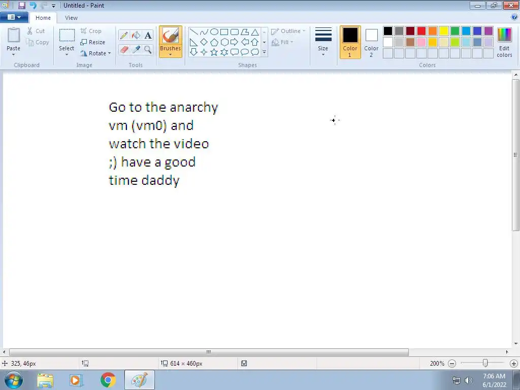
Task: Choose the Rectangle shape
Action: point(224,32)
